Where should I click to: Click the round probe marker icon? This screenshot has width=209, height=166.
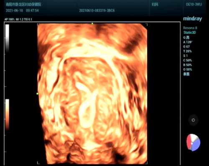193,120
